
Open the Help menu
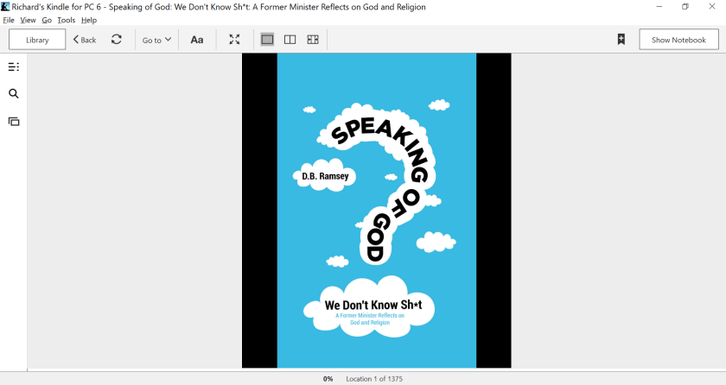pyautogui.click(x=89, y=20)
